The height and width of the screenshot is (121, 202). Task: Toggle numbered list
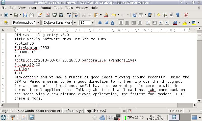(x=148, y=23)
